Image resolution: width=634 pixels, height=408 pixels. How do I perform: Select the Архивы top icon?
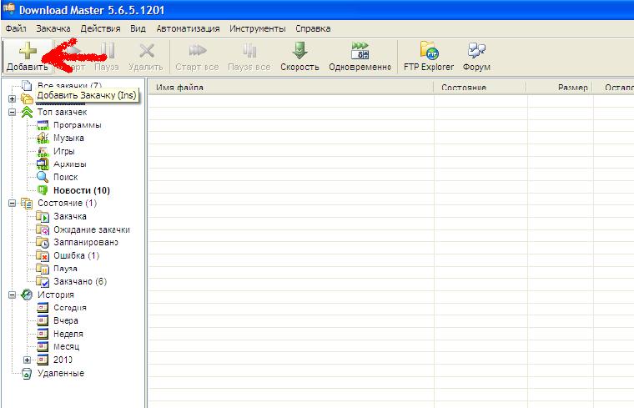tap(43, 164)
